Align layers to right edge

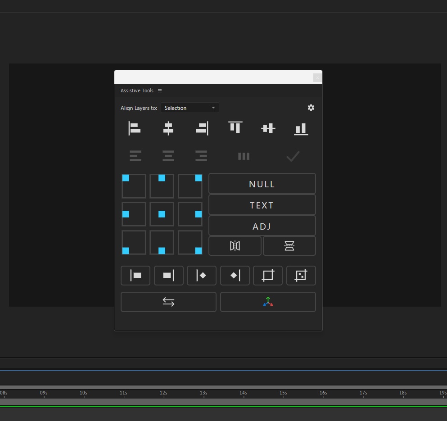tap(202, 128)
